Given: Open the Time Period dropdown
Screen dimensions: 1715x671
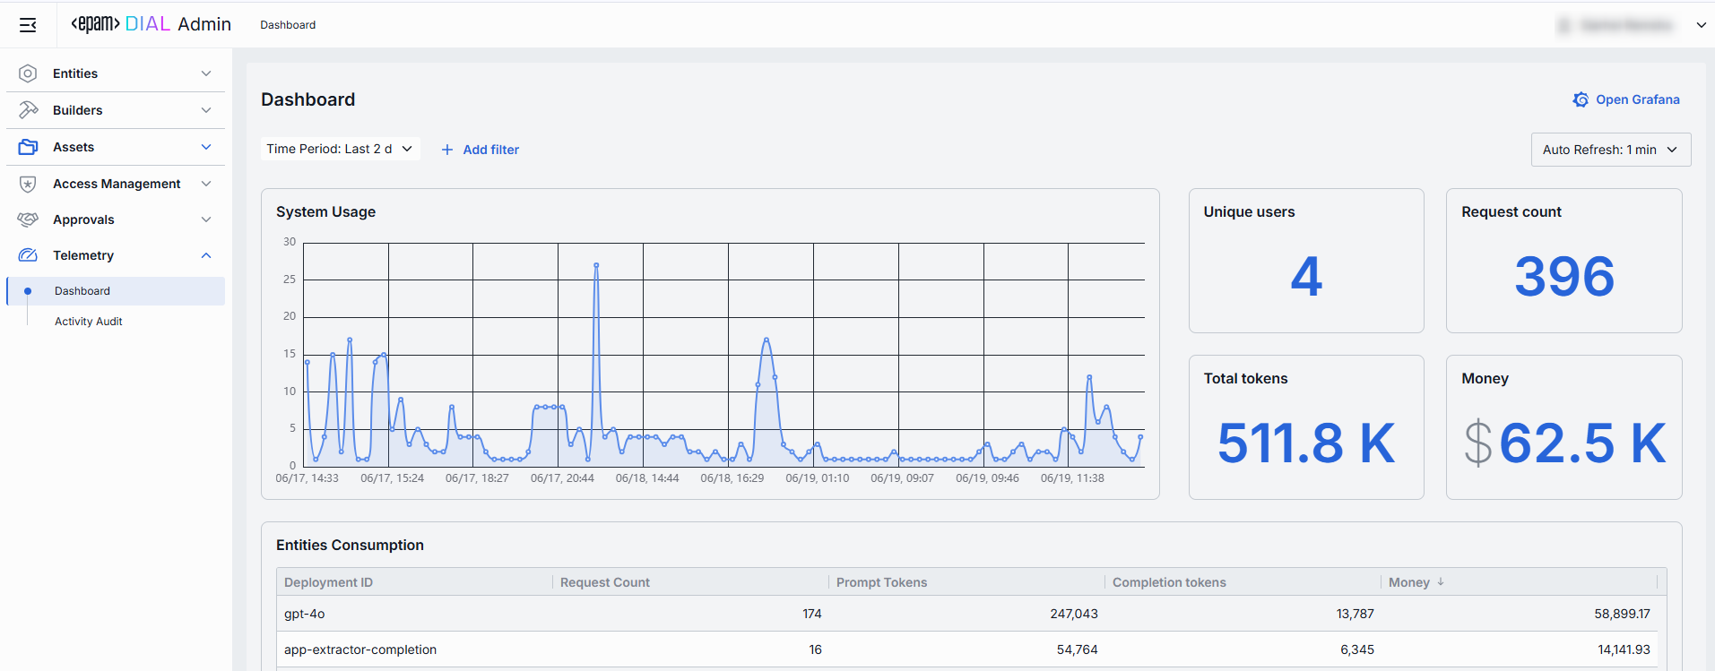Looking at the screenshot, I should coord(341,149).
